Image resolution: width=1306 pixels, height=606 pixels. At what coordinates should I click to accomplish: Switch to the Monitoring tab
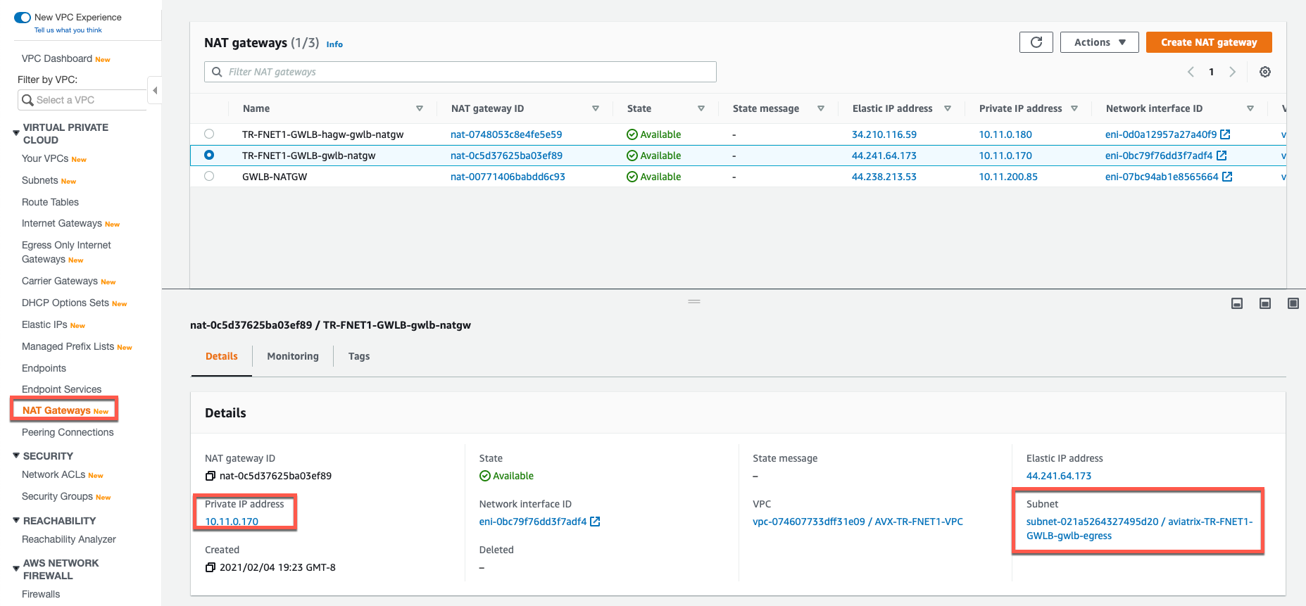[293, 356]
